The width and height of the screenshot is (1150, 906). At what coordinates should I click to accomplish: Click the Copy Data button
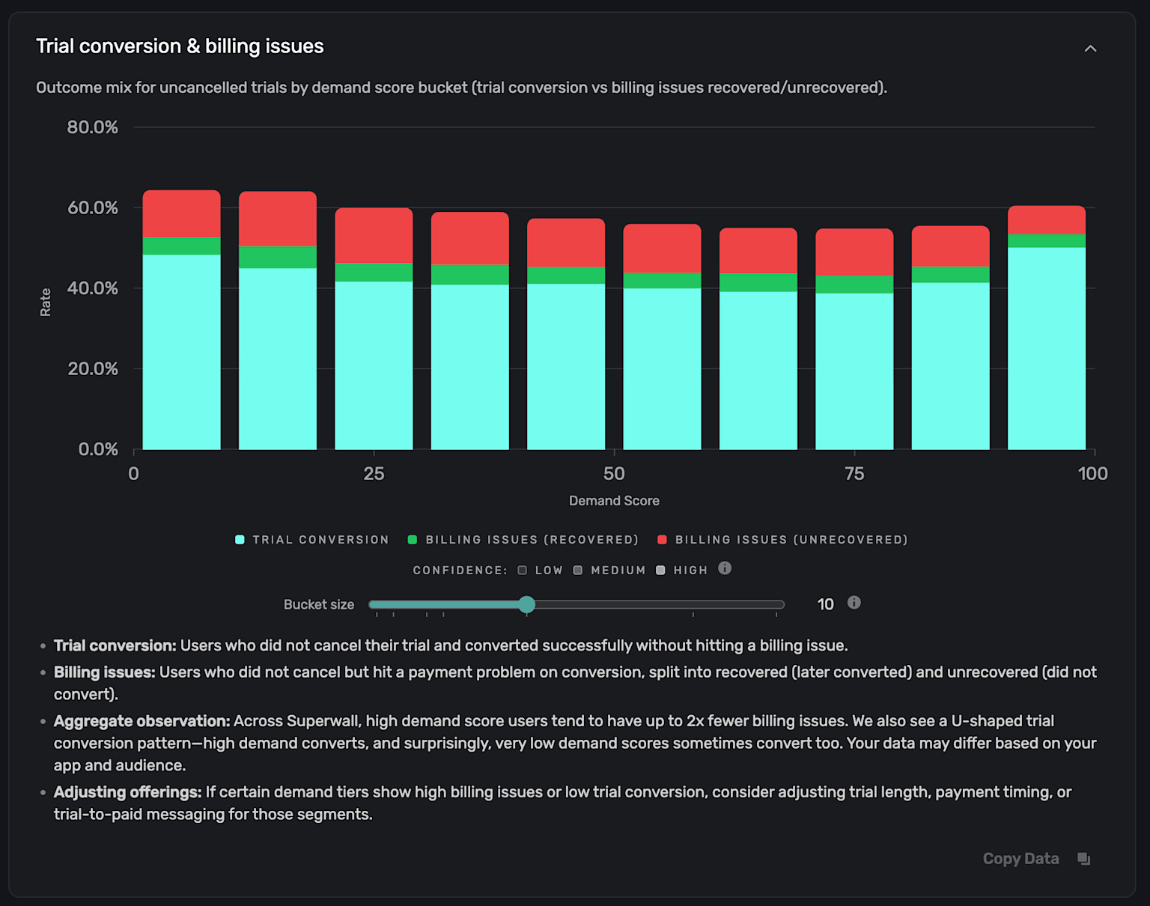point(1020,858)
